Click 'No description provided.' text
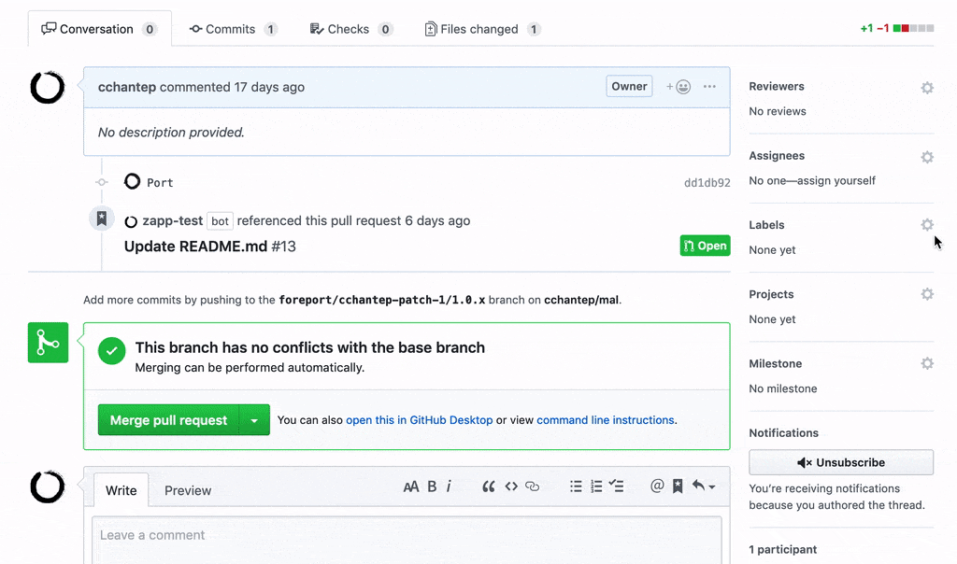This screenshot has width=957, height=564. (171, 133)
